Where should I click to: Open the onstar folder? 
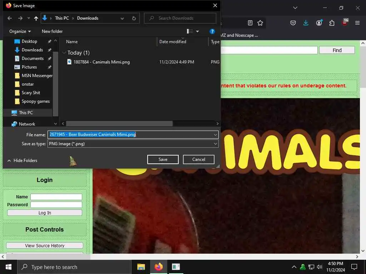(28, 84)
